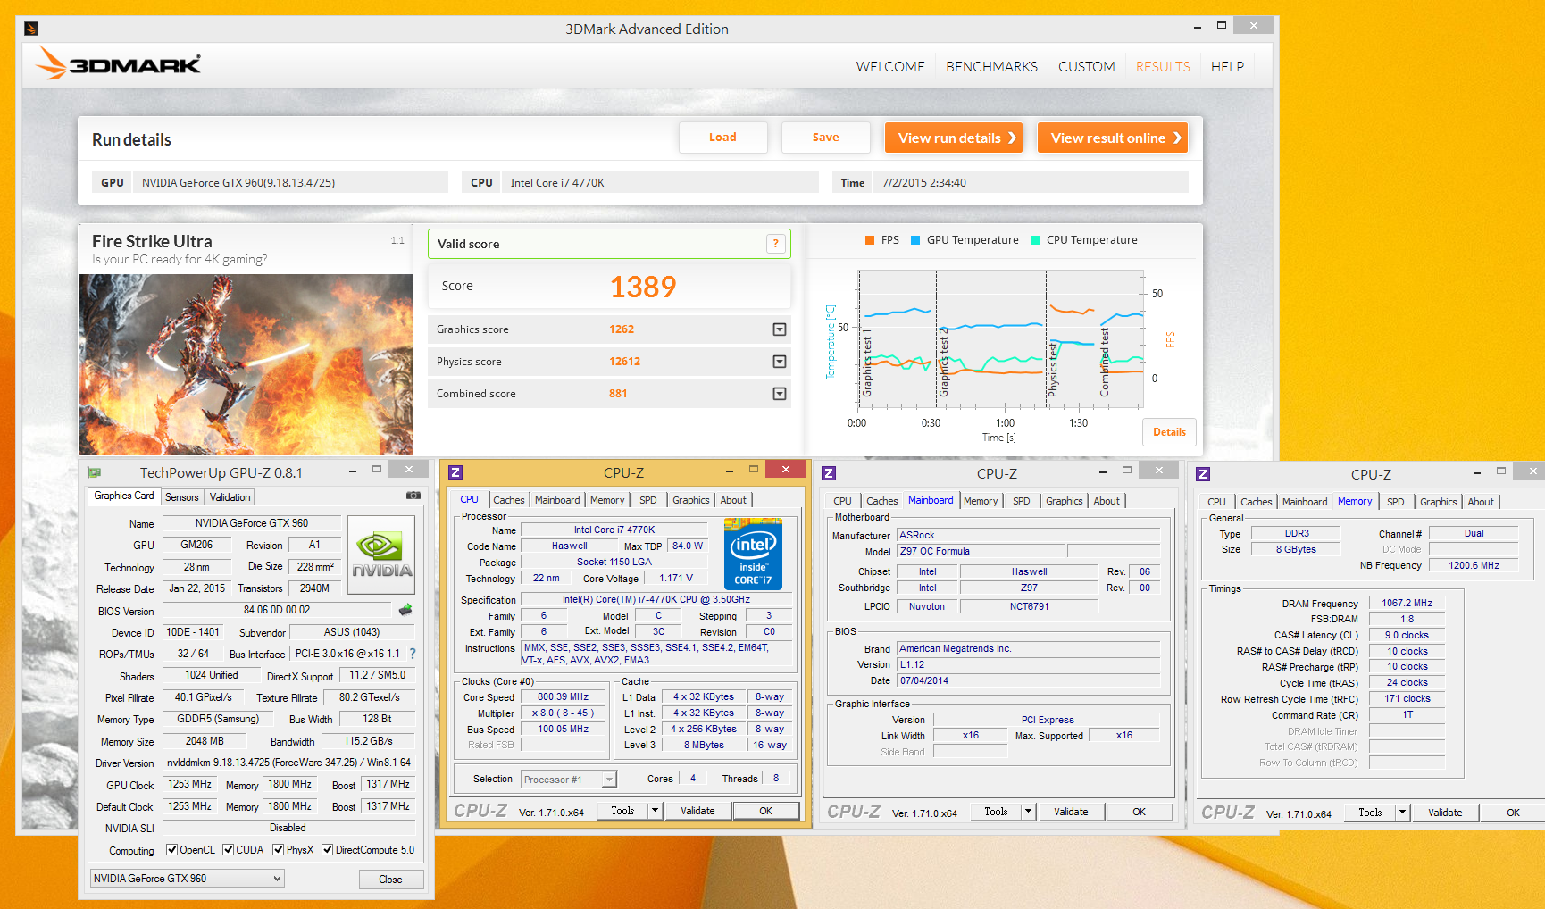Click the Driver Version field in GPU-Z
This screenshot has height=909, width=1545.
point(288,763)
